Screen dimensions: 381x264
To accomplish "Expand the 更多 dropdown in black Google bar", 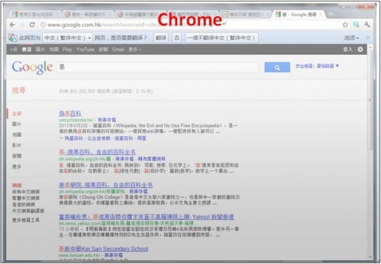I will coord(134,49).
